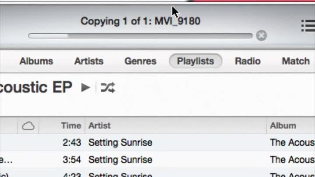Image resolution: width=315 pixels, height=177 pixels.
Task: Click the Copying 1 of 1 status text
Action: pos(140,21)
